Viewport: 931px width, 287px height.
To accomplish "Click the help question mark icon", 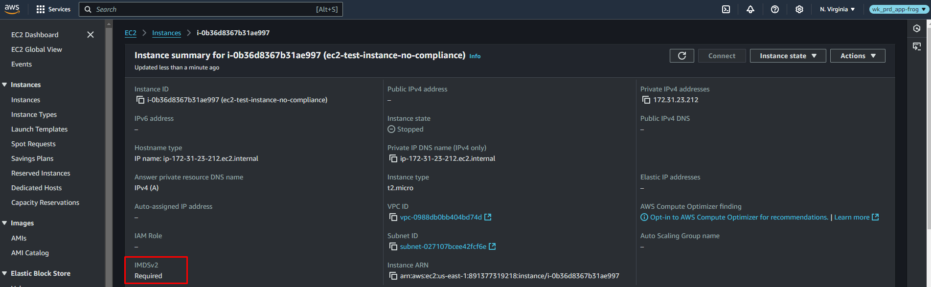I will point(775,9).
